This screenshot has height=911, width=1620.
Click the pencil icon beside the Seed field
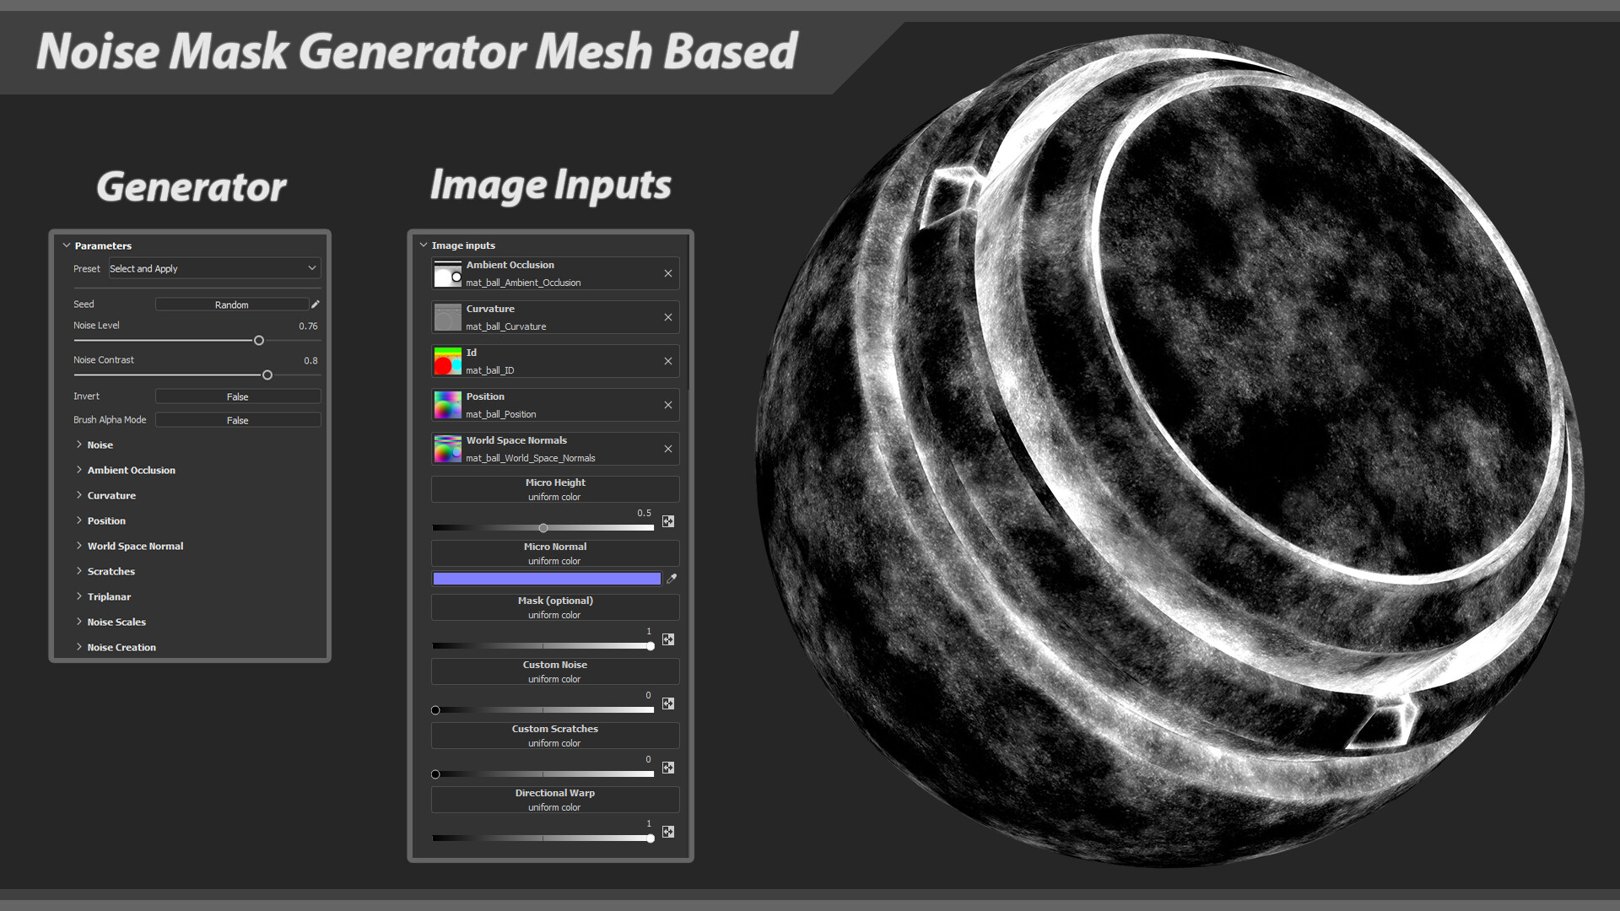point(315,304)
